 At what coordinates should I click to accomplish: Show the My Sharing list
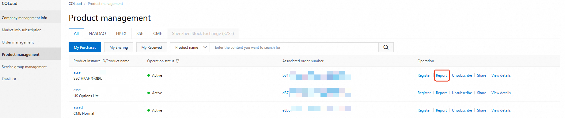coord(119,47)
